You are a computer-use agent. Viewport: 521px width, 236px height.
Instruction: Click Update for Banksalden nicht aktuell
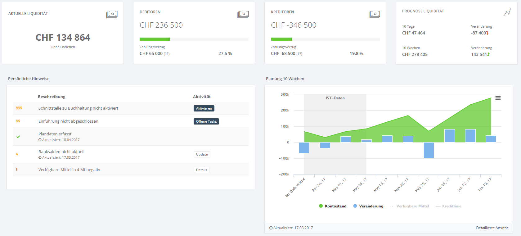[x=202, y=154]
